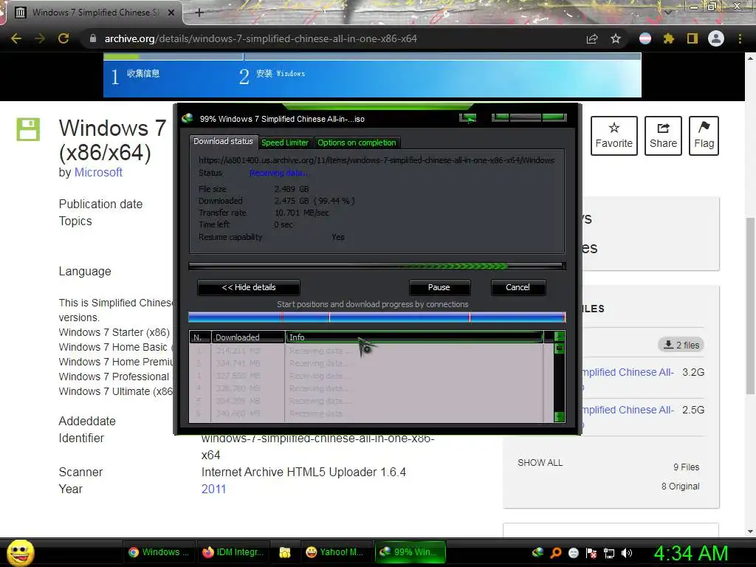The width and height of the screenshot is (756, 567).
Task: Click Favorite button on archive page
Action: (614, 136)
